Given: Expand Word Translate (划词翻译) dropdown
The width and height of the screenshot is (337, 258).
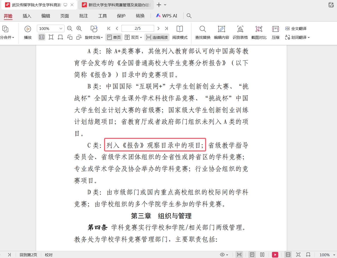Looking at the screenshot, I should pos(309,38).
